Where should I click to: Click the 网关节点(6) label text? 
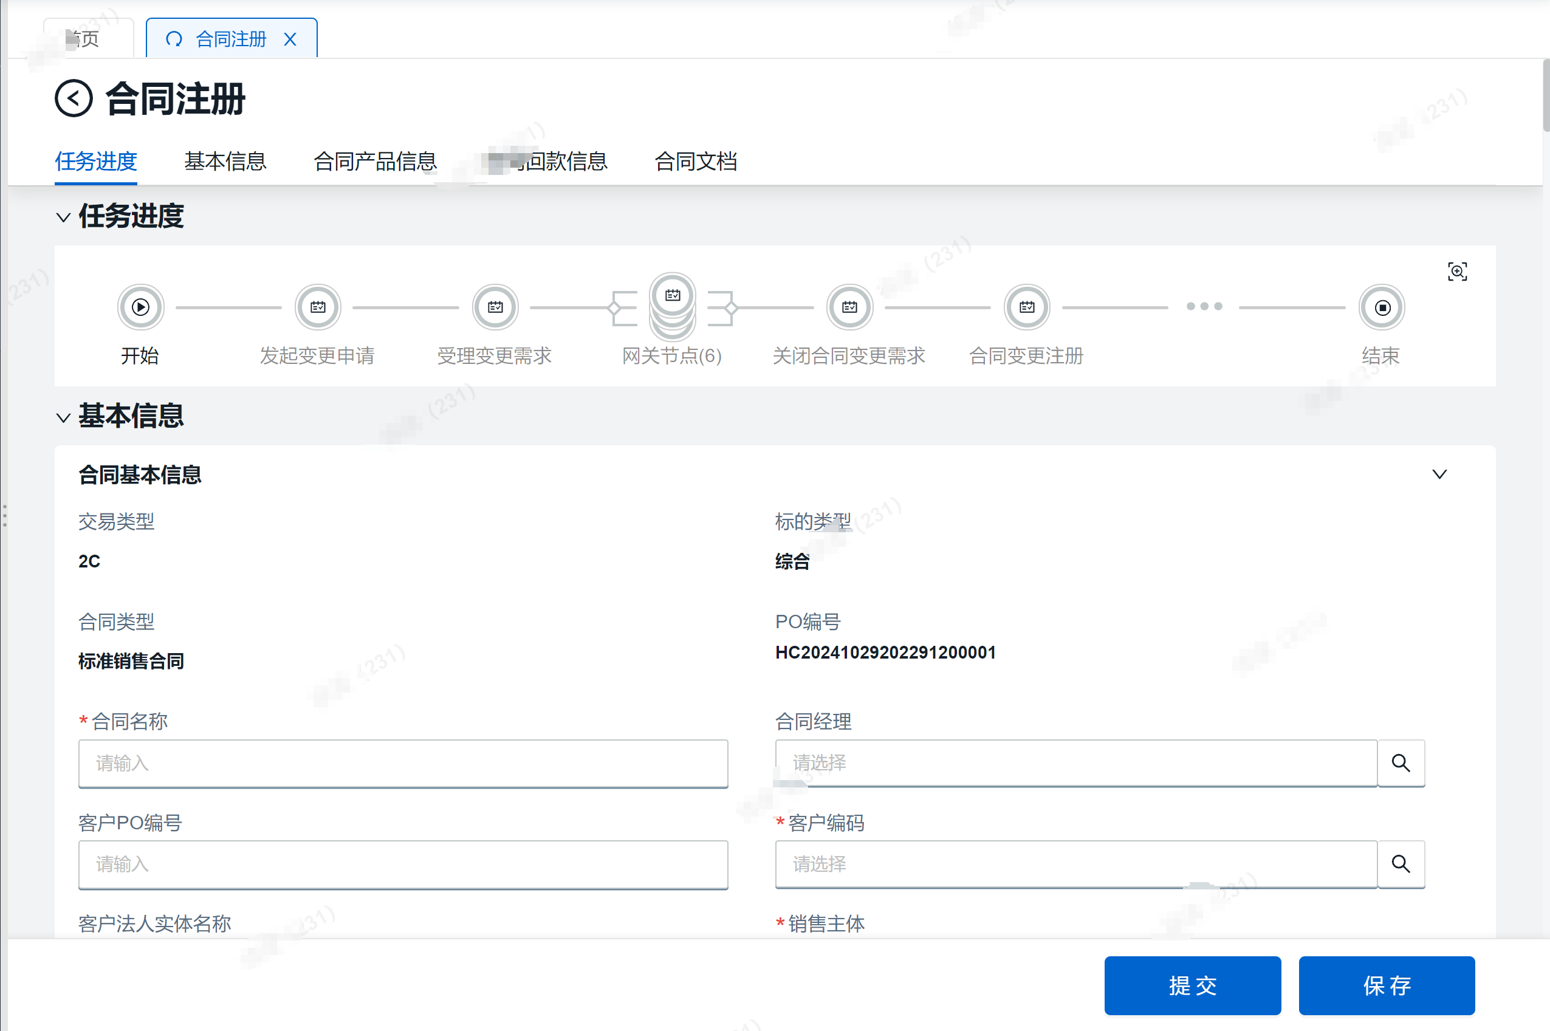pos(672,356)
